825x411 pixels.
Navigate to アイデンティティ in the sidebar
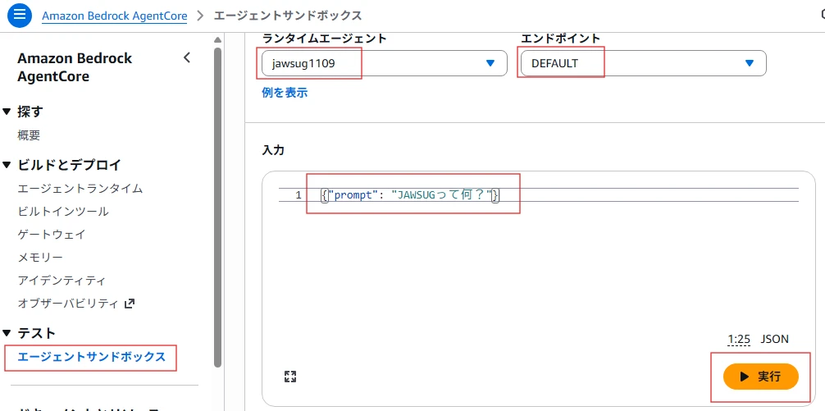(x=62, y=281)
